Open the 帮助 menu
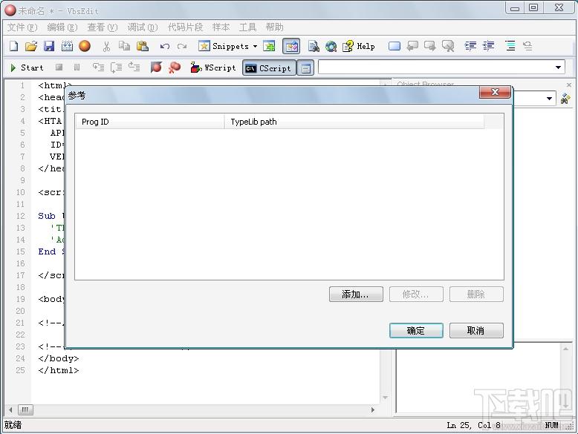The width and height of the screenshot is (578, 434). [x=275, y=27]
